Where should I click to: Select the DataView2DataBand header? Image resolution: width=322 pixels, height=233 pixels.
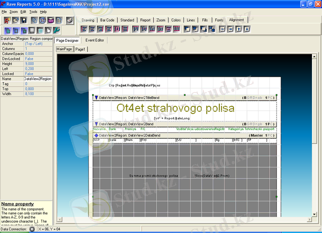click(185, 135)
